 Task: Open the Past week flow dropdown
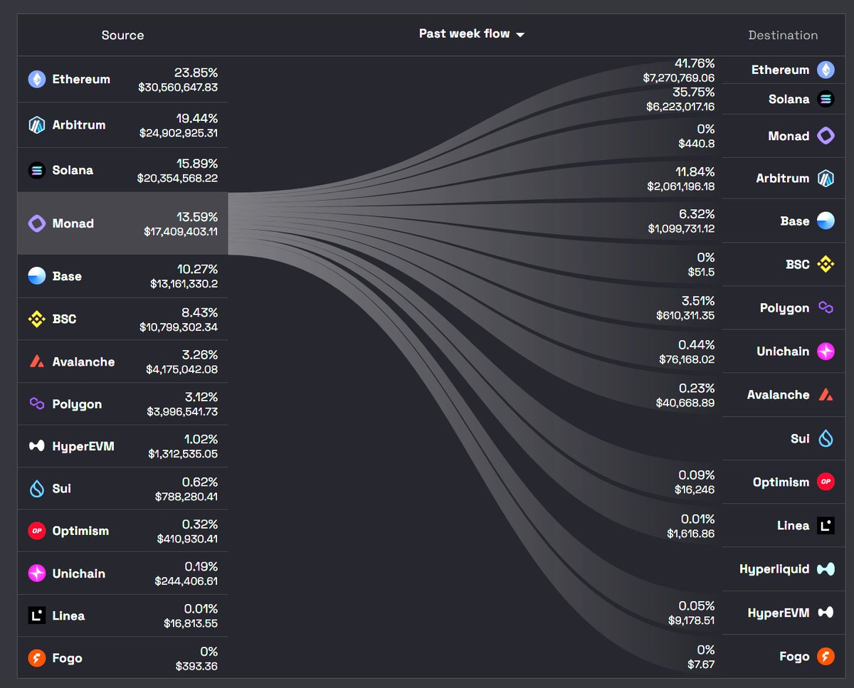tap(472, 34)
